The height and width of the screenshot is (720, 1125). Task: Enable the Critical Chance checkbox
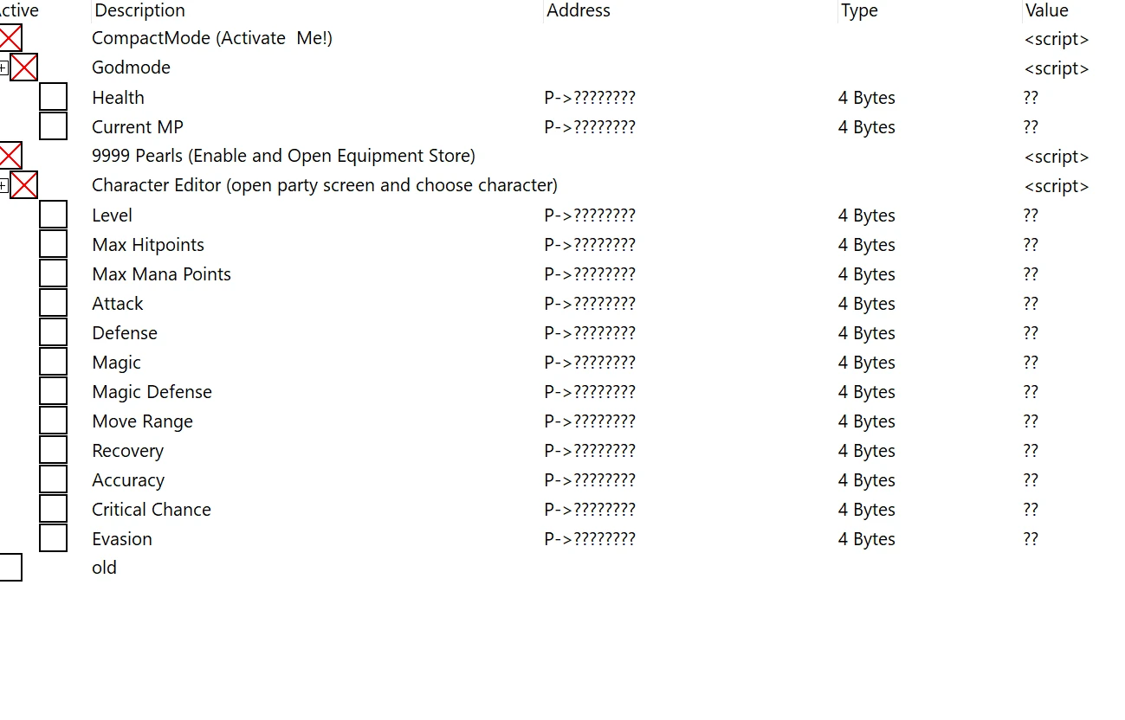(53, 509)
